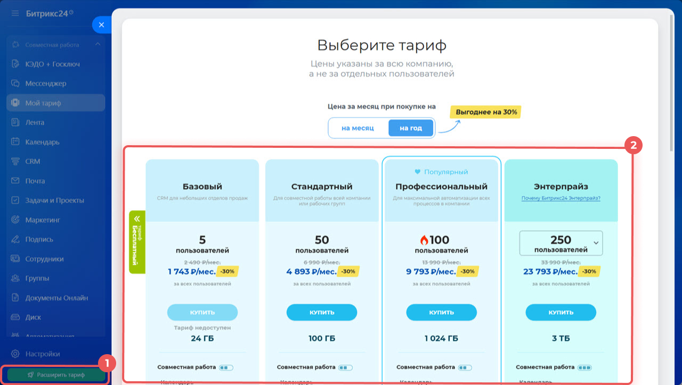The image size is (682, 385).
Task: Click the Лента feed icon
Action: [x=16, y=122]
